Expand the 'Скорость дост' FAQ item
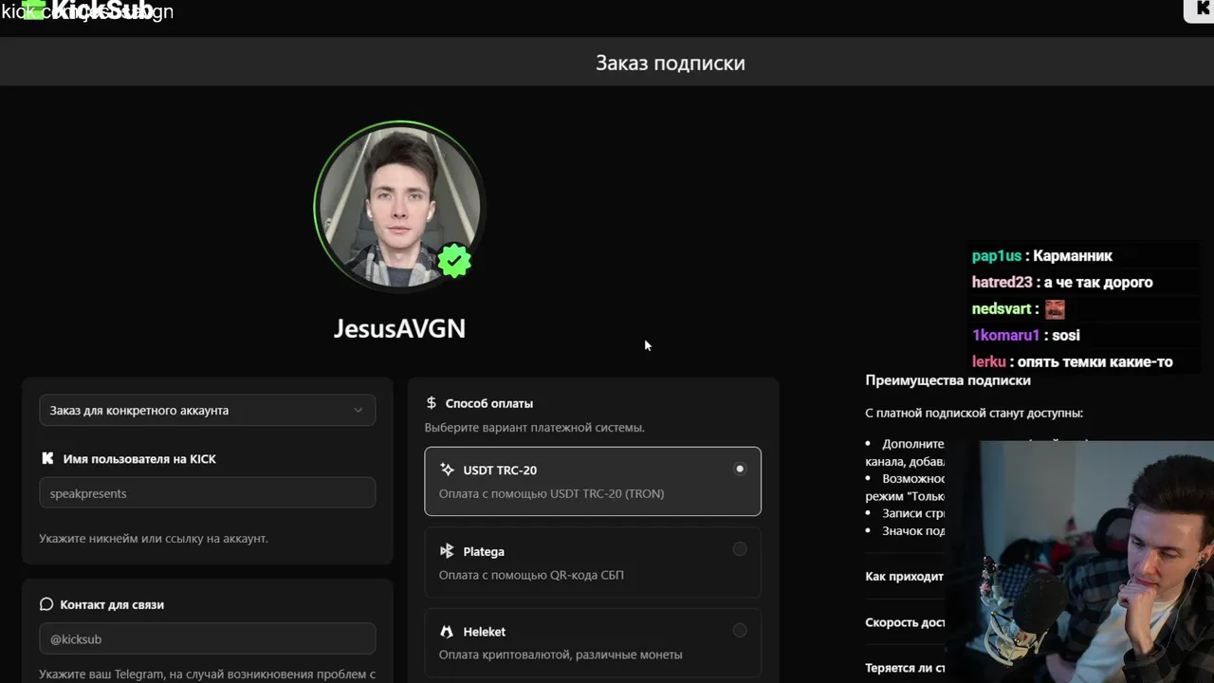This screenshot has width=1214, height=683. click(905, 622)
